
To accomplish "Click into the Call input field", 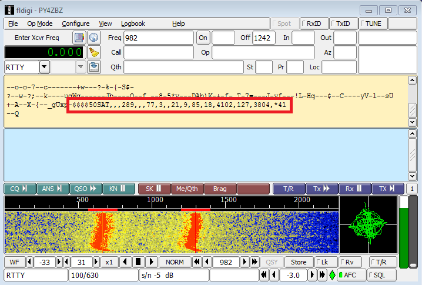I will click(158, 52).
